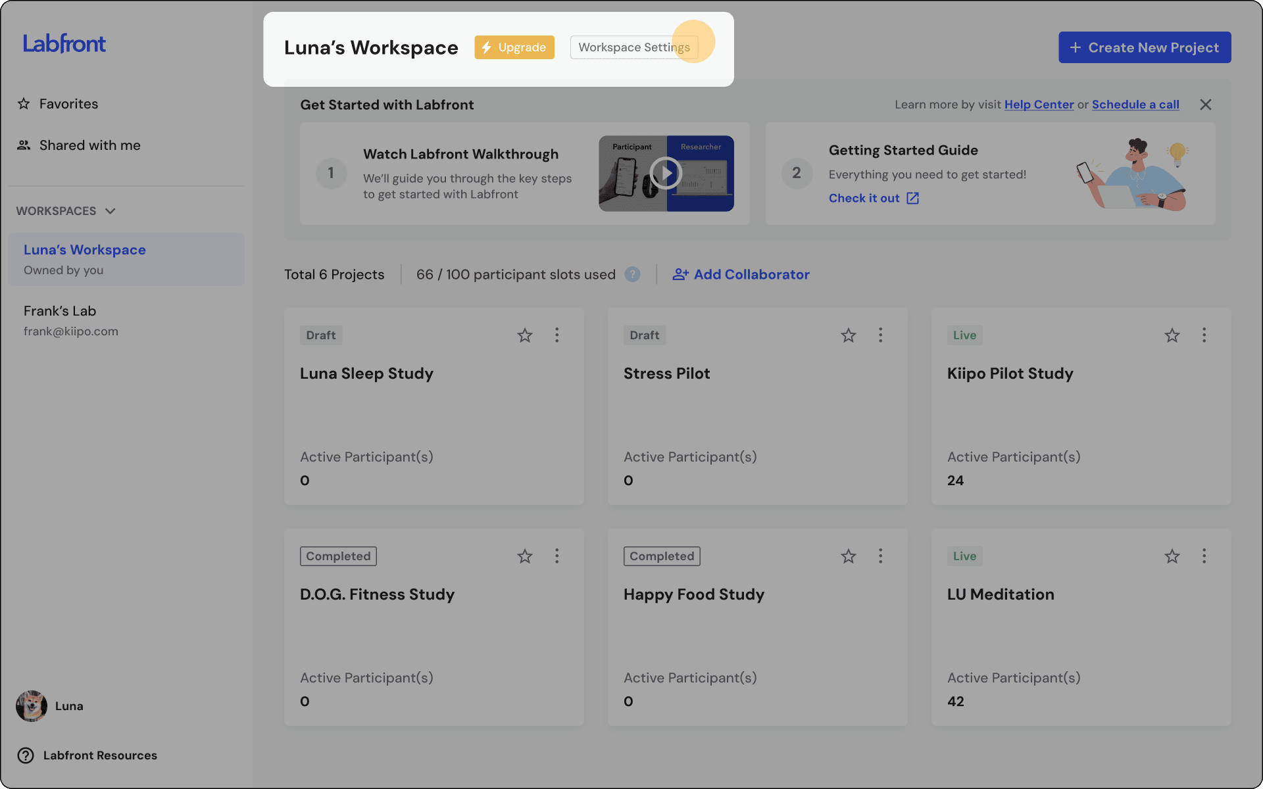Open Workspace Settings
1263x789 pixels.
[x=633, y=47]
